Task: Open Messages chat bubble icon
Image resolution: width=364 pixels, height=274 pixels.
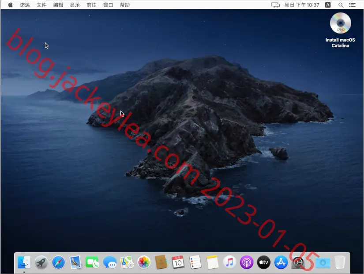Action: (109, 263)
